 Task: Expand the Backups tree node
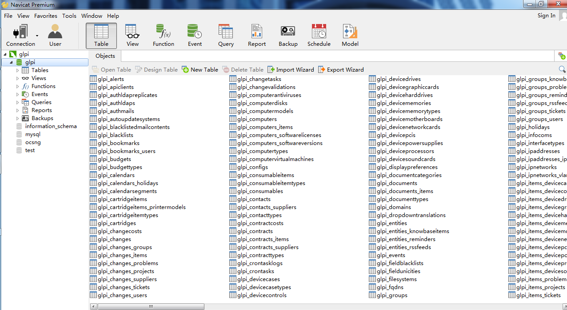[18, 118]
